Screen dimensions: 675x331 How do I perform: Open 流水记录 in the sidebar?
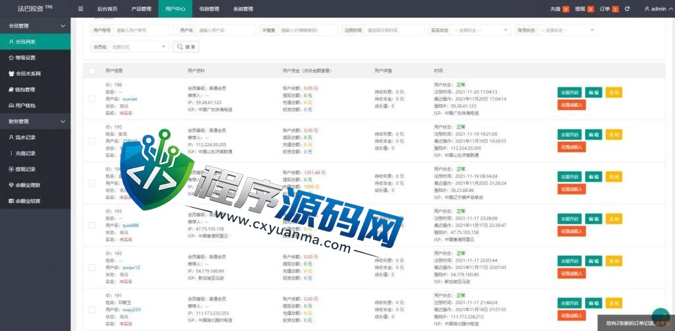click(36, 137)
